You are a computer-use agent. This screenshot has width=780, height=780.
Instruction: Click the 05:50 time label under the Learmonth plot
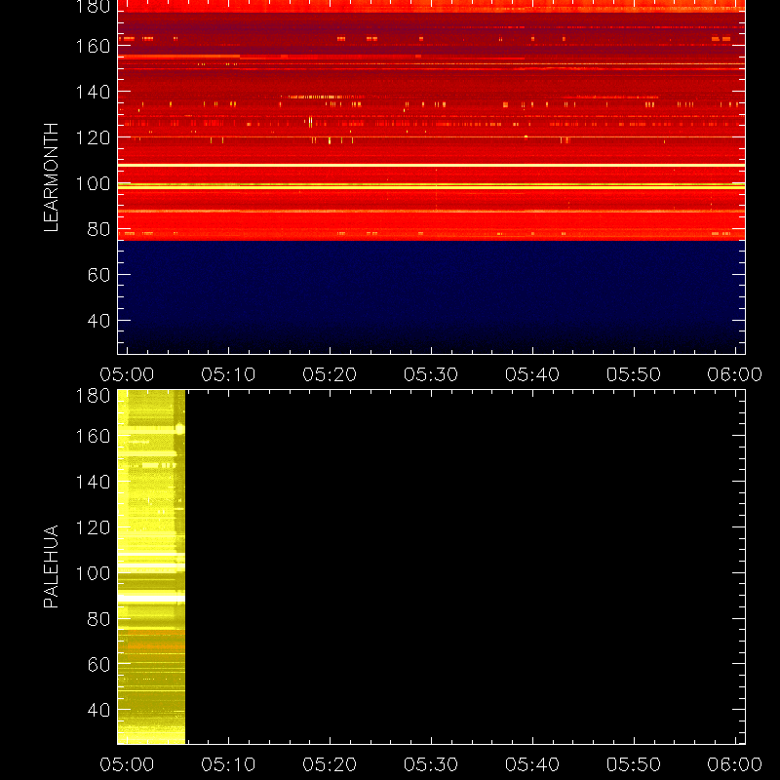(634, 374)
